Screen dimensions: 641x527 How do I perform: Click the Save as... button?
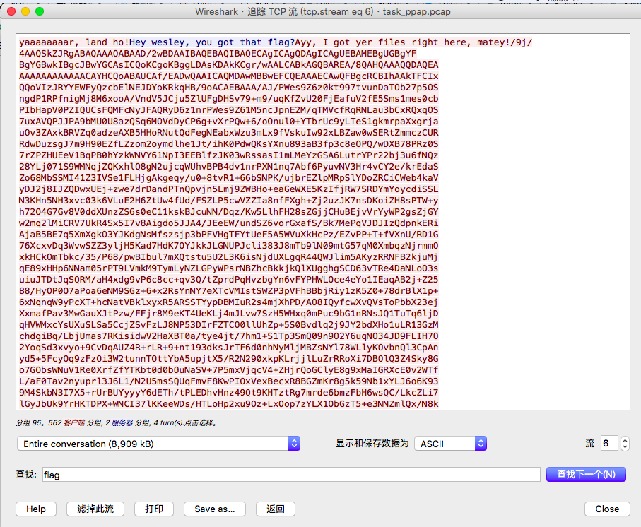point(215,509)
